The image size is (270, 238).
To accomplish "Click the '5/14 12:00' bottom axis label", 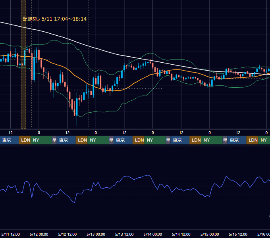I will [181, 234].
